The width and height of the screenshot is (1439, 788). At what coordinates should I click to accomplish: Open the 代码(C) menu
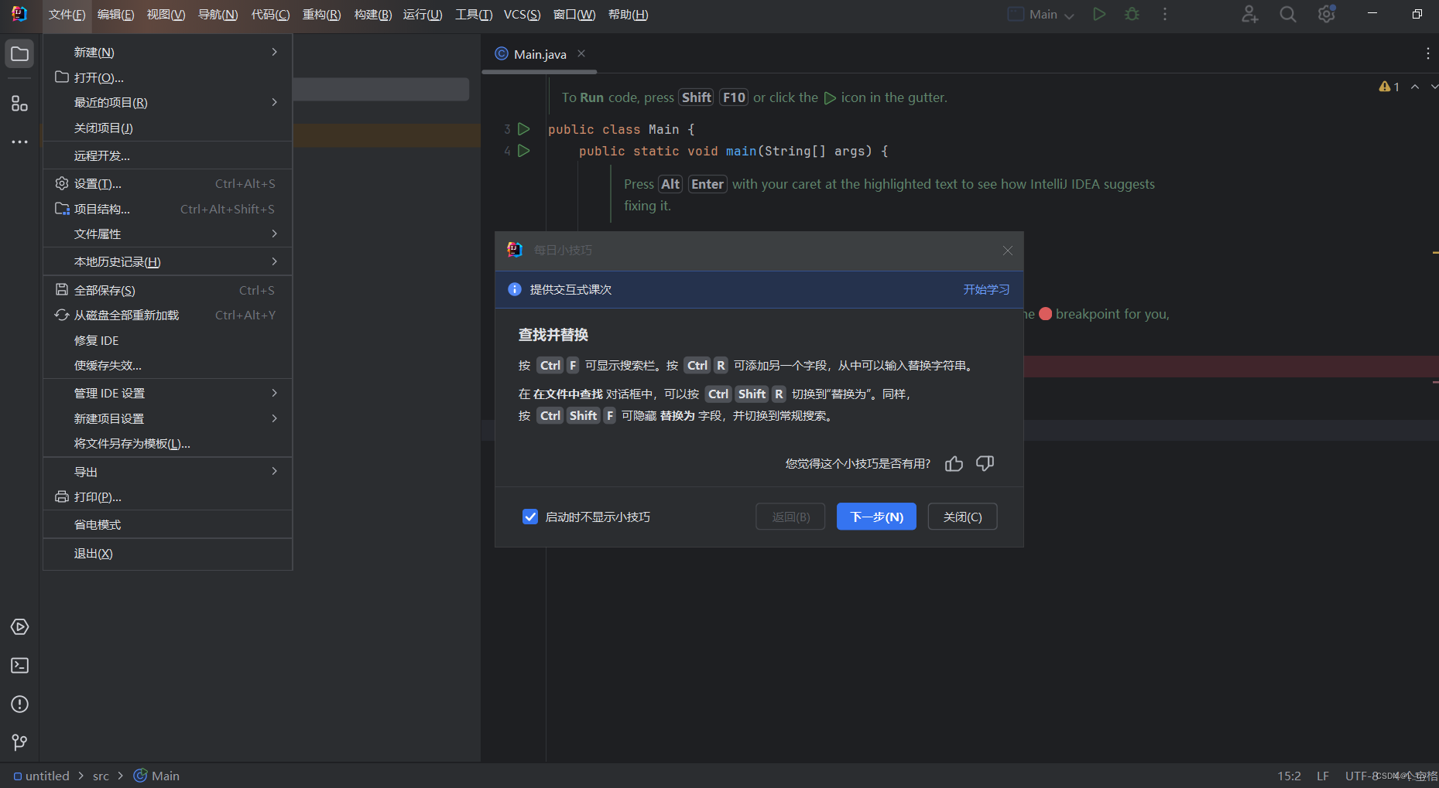[x=270, y=15]
